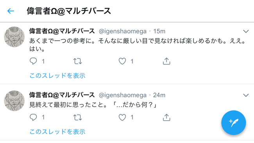Compose a new tweet with the floating button
The height and width of the screenshot is (143, 254).
pos(234,123)
